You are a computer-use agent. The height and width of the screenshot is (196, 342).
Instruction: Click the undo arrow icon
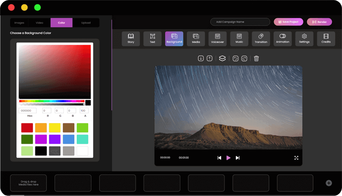click(x=235, y=58)
